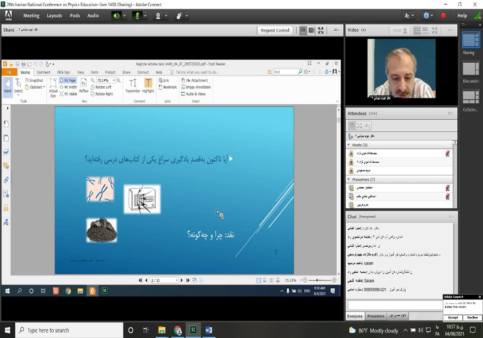
Task: Select the Sharing layout thumbnail
Action: click(x=470, y=40)
